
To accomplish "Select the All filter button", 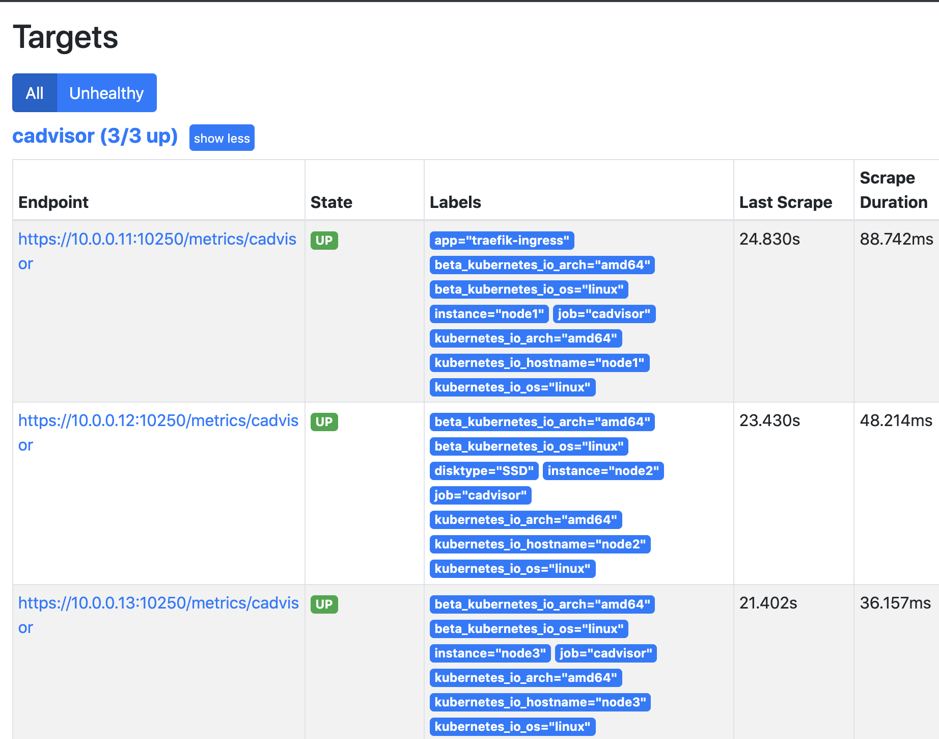I will tap(35, 93).
